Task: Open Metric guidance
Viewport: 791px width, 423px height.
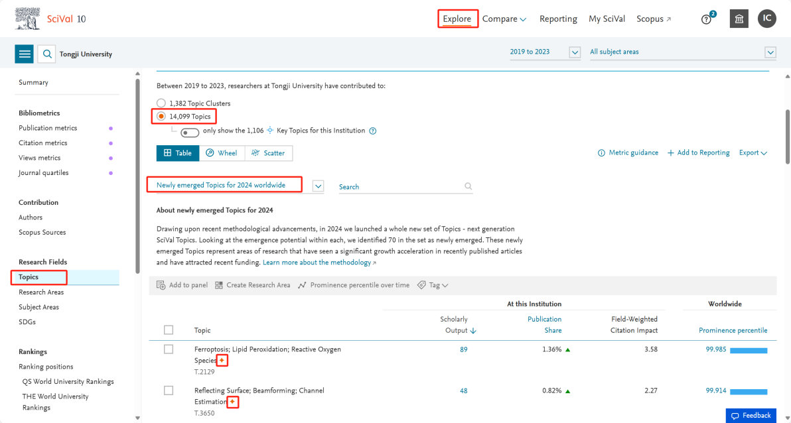Action: tap(628, 152)
